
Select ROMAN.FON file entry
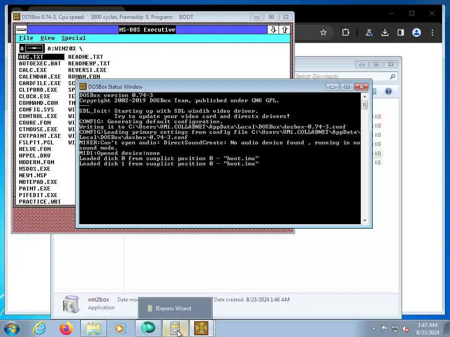(x=84, y=76)
